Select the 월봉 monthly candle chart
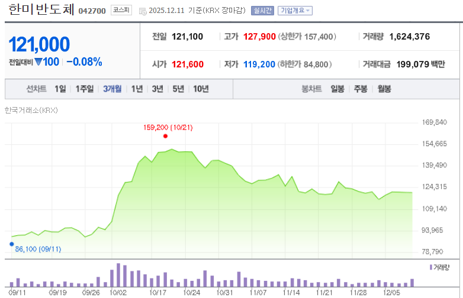The width and height of the screenshot is (463, 298). pyautogui.click(x=384, y=89)
